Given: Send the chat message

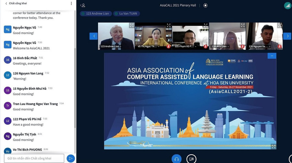Looking at the screenshot, I should pyautogui.click(x=71, y=158).
